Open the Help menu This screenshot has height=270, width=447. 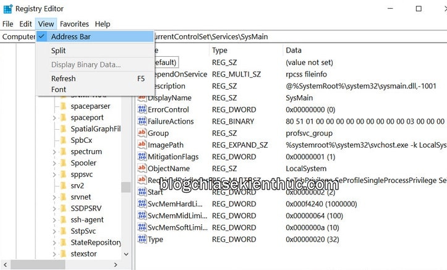coord(103,24)
